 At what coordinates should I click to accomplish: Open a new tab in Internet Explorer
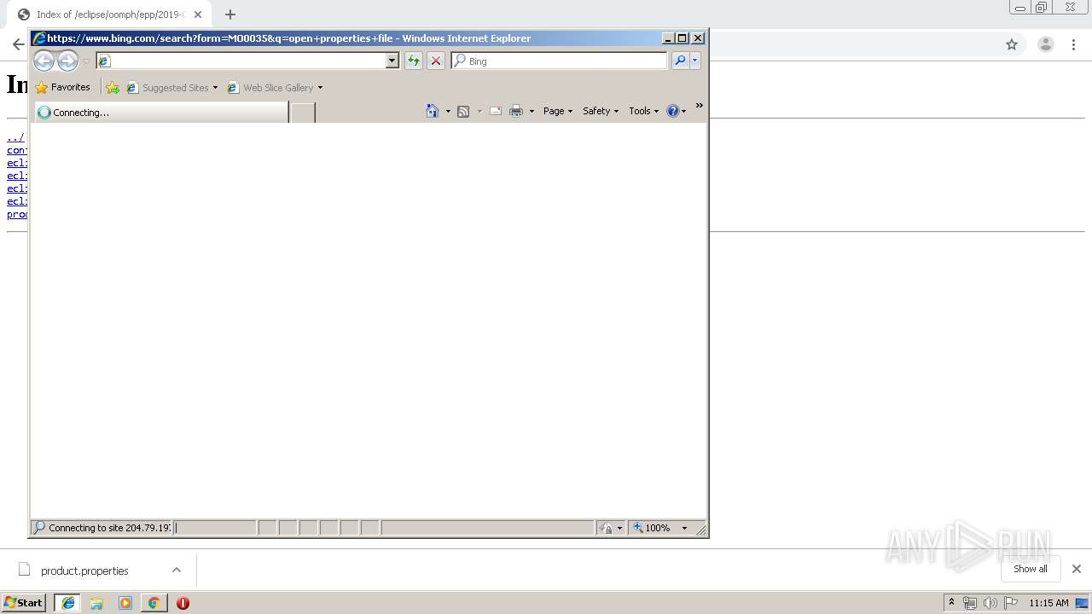click(303, 112)
